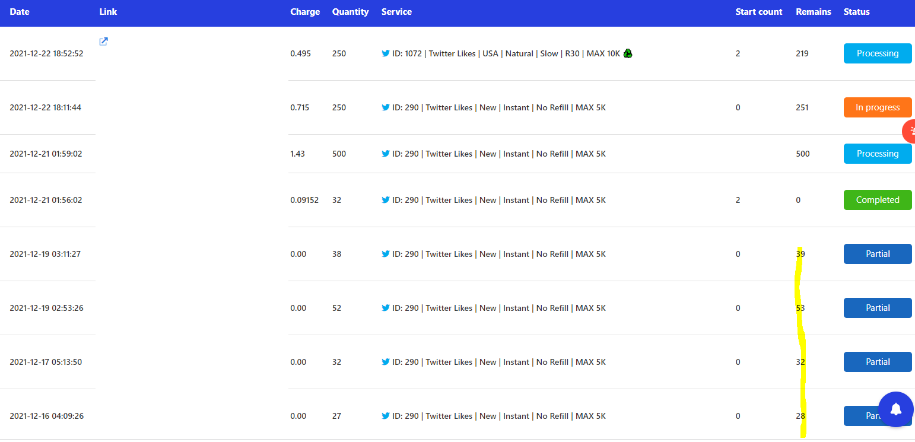Click the blue notification bell button

coord(896,409)
